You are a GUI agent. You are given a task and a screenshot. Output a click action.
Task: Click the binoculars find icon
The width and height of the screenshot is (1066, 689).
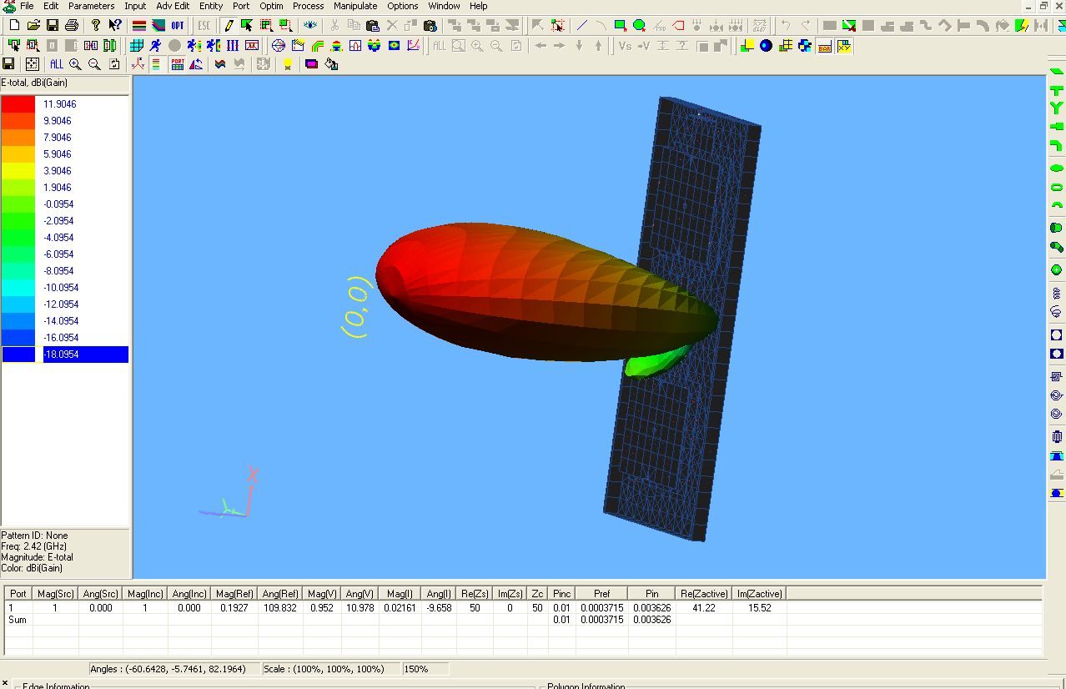(x=430, y=26)
